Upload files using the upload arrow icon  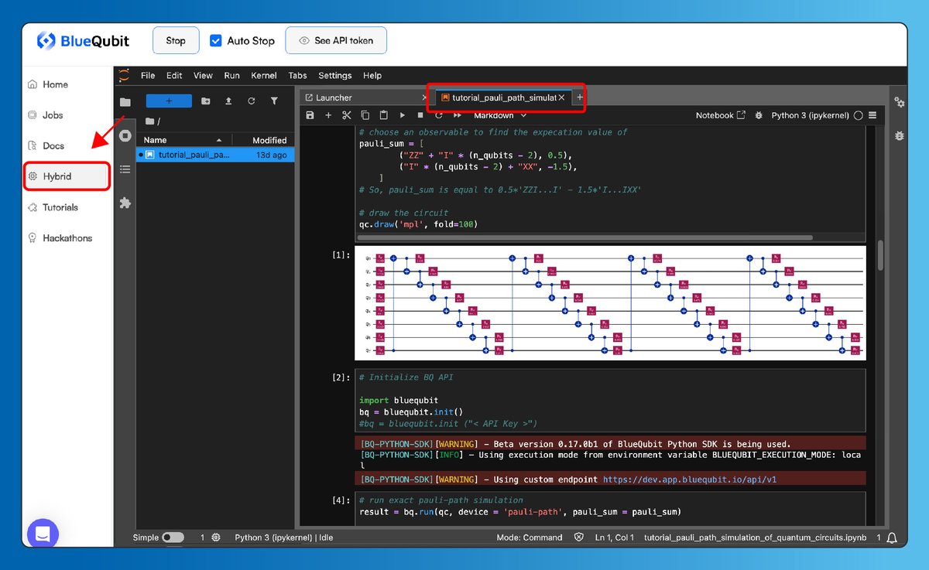[x=228, y=101]
